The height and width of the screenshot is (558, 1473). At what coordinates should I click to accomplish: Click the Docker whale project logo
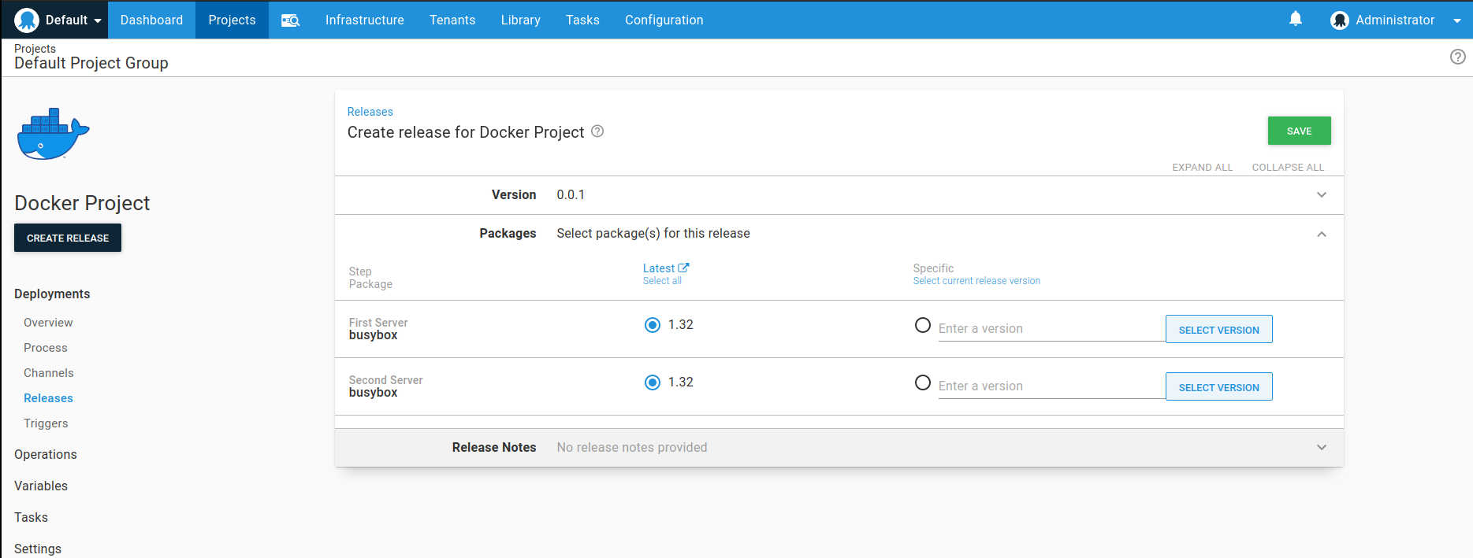click(54, 134)
